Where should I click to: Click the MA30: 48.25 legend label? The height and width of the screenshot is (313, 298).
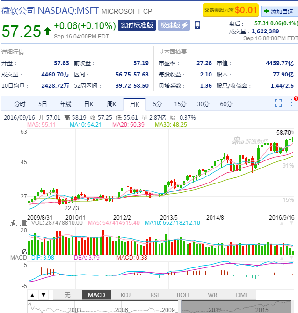click(171, 125)
